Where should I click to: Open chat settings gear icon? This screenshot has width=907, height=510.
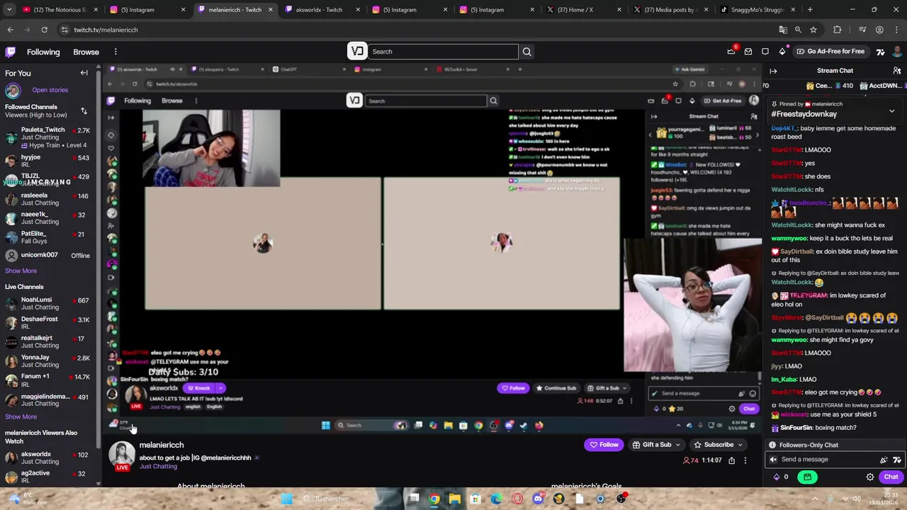coord(870,477)
